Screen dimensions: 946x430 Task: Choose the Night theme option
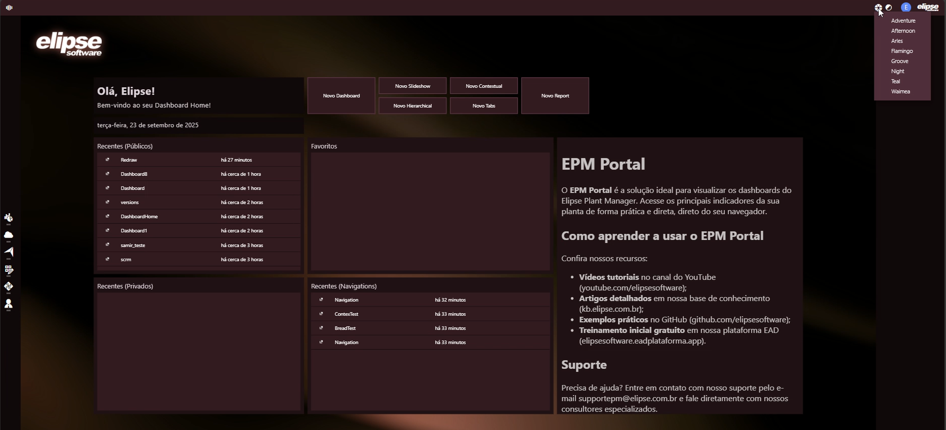[897, 71]
